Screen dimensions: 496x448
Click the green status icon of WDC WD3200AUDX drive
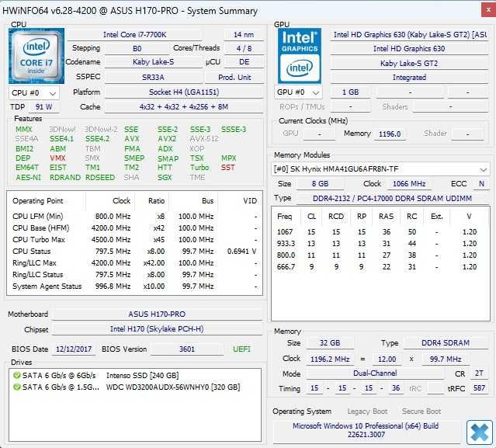tap(16, 387)
